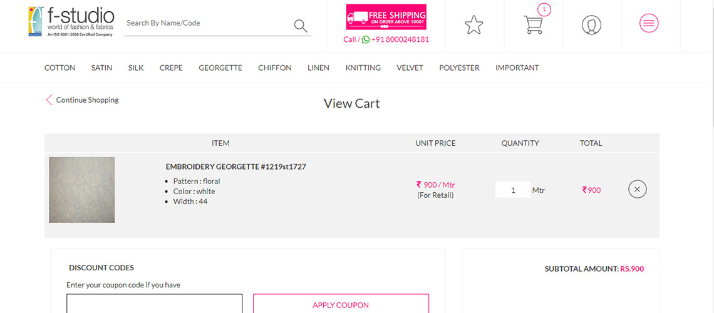Viewport: 714px width, 313px height.
Task: Click the phone number +91 8000248181
Action: click(400, 39)
